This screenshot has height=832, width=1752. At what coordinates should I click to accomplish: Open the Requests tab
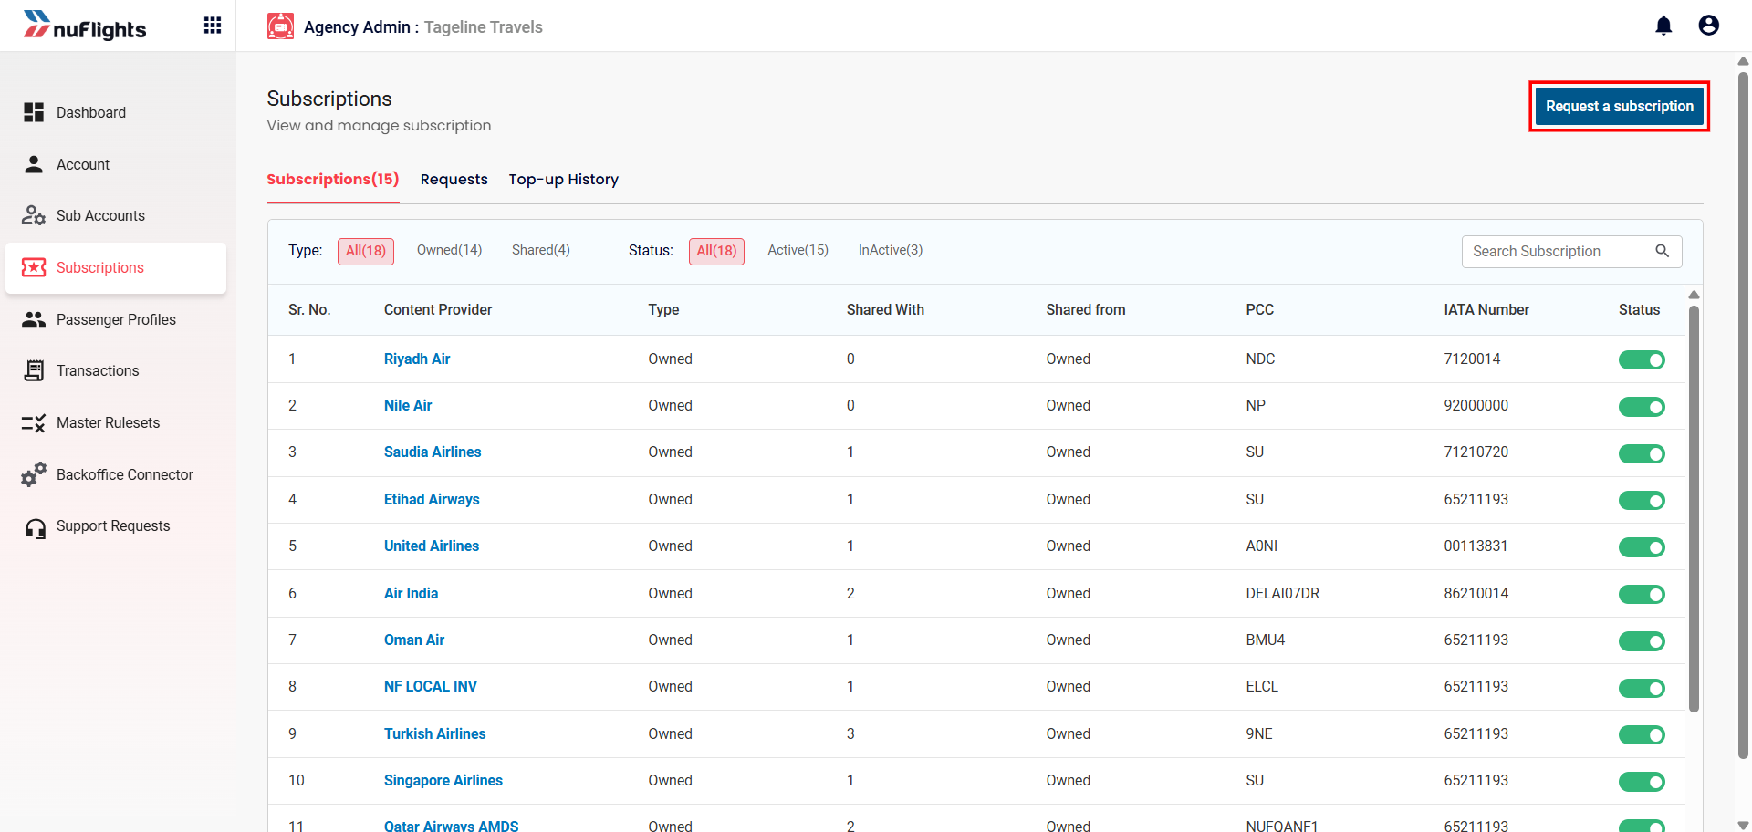tap(454, 179)
